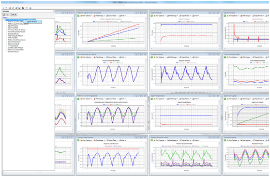Click the Close All button in the side panel
The width and height of the screenshot is (270, 177).
point(14,15)
